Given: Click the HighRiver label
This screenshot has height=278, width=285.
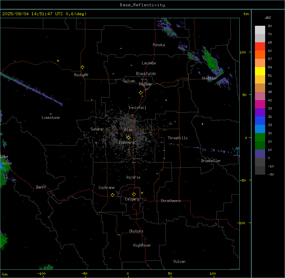Looking at the screenshot, I should (142, 245).
